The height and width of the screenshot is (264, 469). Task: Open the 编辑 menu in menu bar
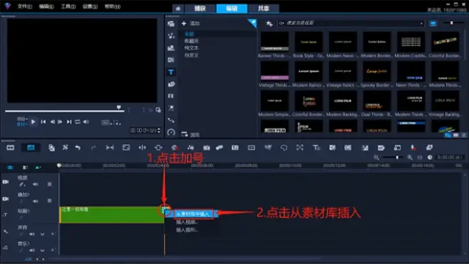pyautogui.click(x=46, y=6)
